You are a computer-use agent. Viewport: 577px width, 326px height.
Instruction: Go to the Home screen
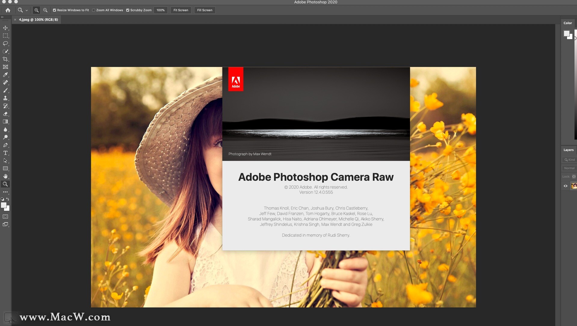(x=8, y=10)
